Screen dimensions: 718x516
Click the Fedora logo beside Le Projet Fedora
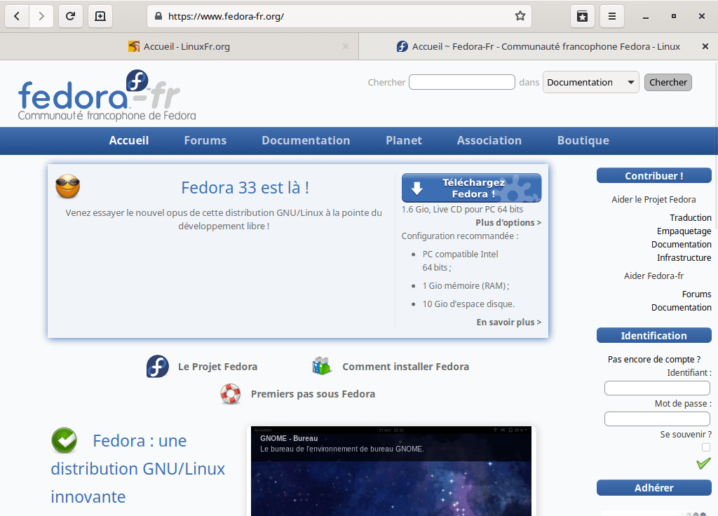tap(158, 366)
